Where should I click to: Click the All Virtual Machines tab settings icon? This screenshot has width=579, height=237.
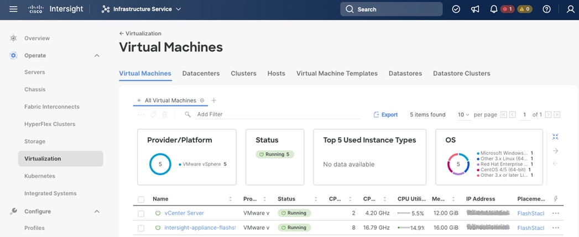(x=202, y=101)
